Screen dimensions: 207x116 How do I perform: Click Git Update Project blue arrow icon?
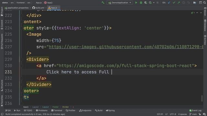coord(169,3)
